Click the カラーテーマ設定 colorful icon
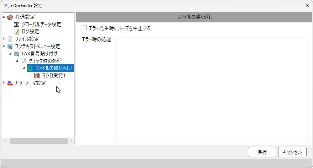Viewport: 313px width, 168px height. [x=10, y=83]
